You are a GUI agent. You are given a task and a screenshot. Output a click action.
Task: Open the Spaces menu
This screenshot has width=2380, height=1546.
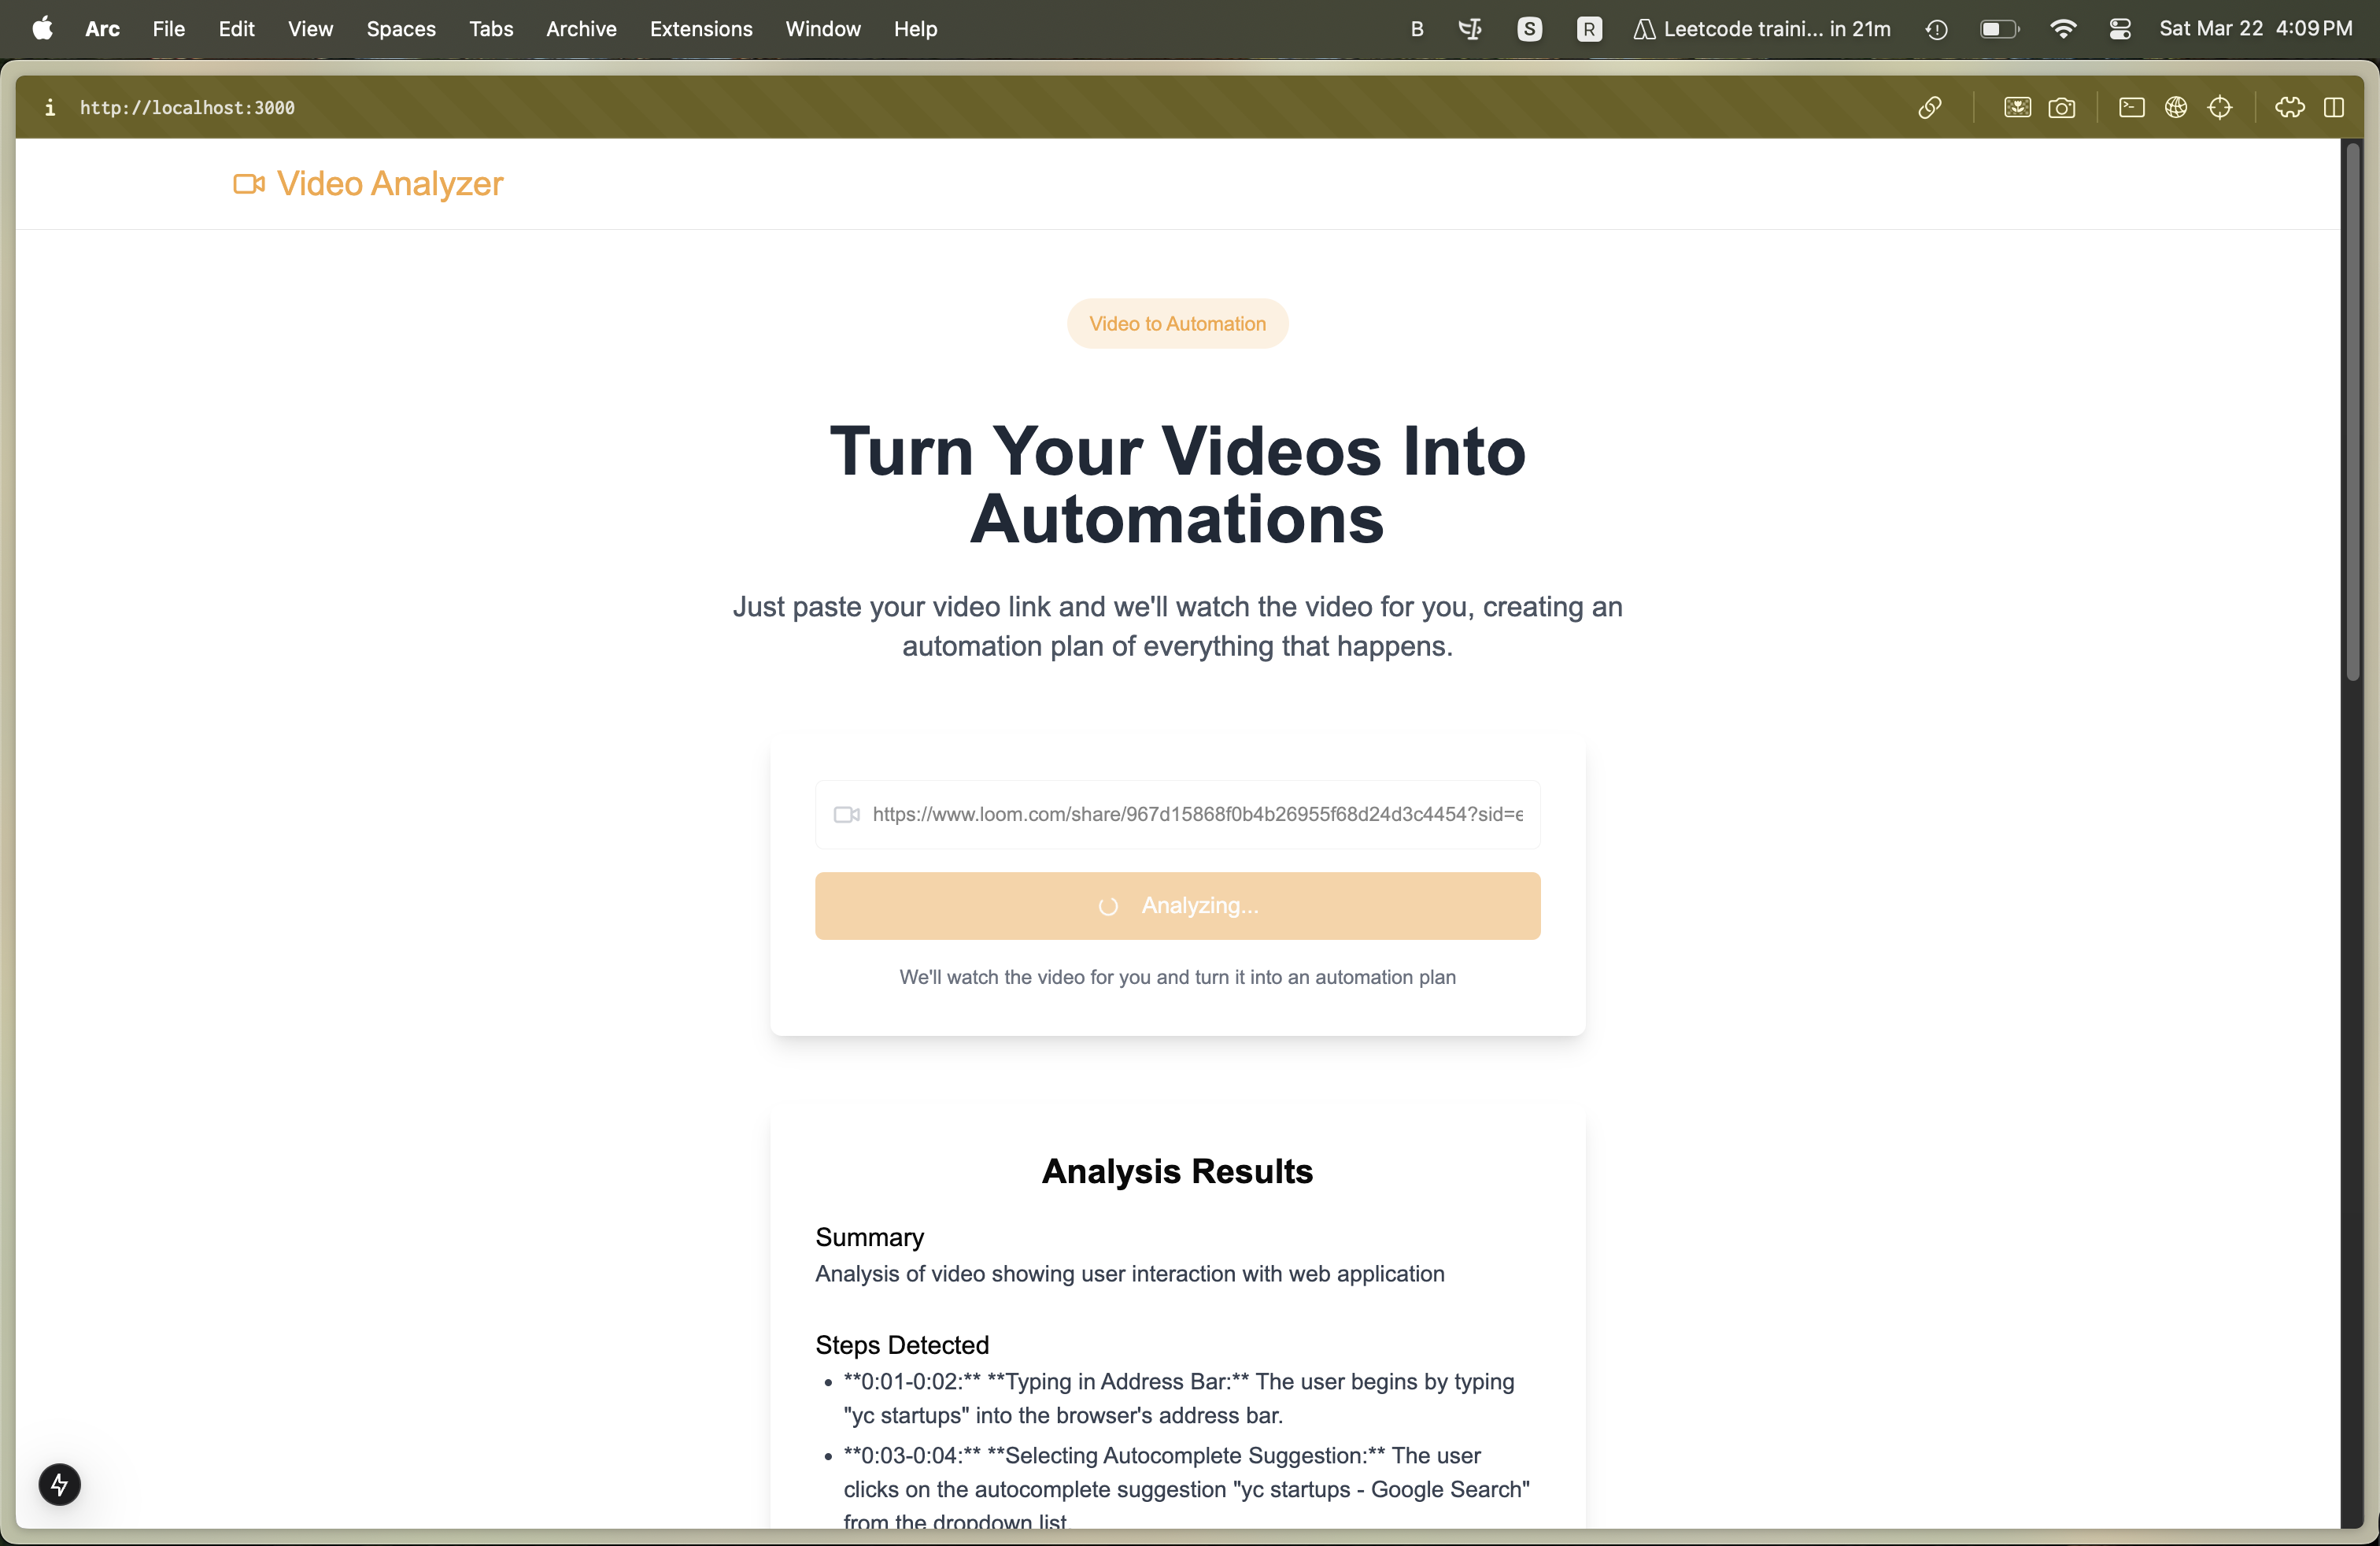[x=400, y=29]
